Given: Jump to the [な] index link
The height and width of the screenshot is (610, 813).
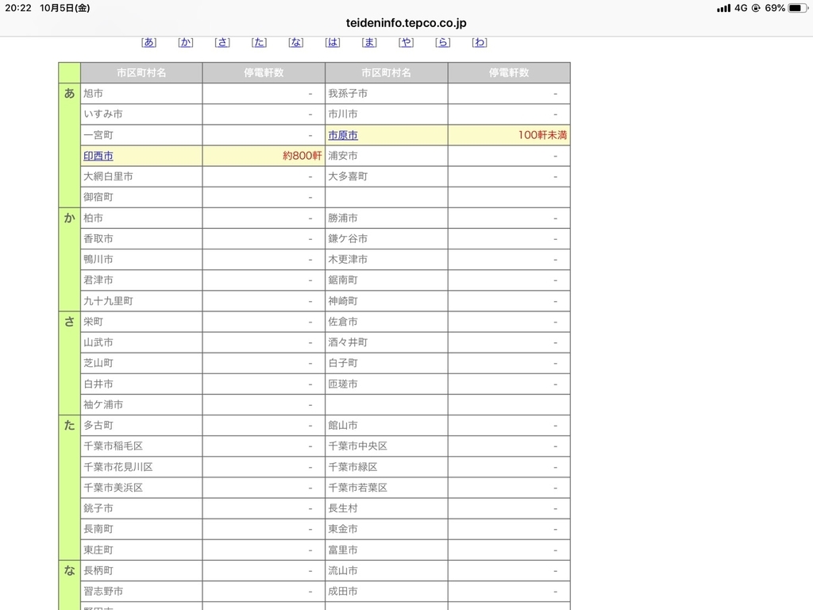Looking at the screenshot, I should tap(296, 43).
